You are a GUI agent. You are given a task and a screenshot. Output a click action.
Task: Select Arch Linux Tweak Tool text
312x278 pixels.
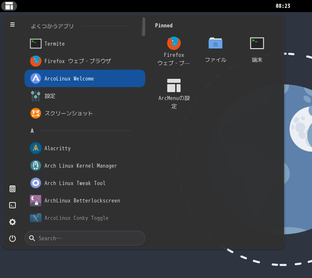pos(75,183)
